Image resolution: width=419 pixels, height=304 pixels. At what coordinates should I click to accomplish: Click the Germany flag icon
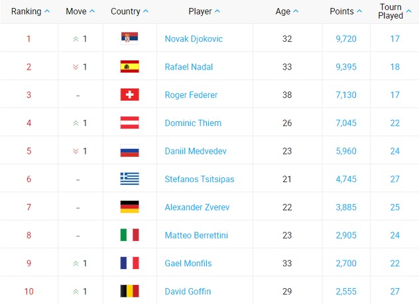(129, 207)
